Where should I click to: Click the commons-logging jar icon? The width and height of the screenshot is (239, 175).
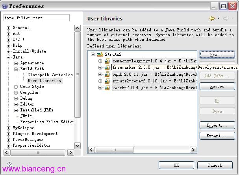107,61
